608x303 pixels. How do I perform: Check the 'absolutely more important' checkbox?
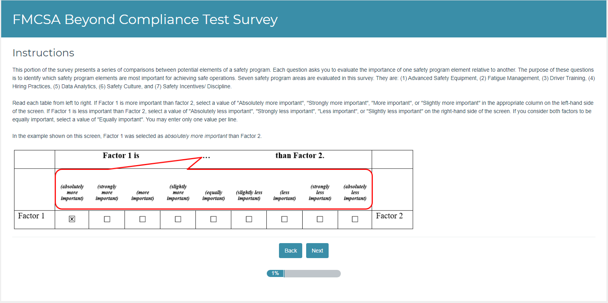[72, 219]
